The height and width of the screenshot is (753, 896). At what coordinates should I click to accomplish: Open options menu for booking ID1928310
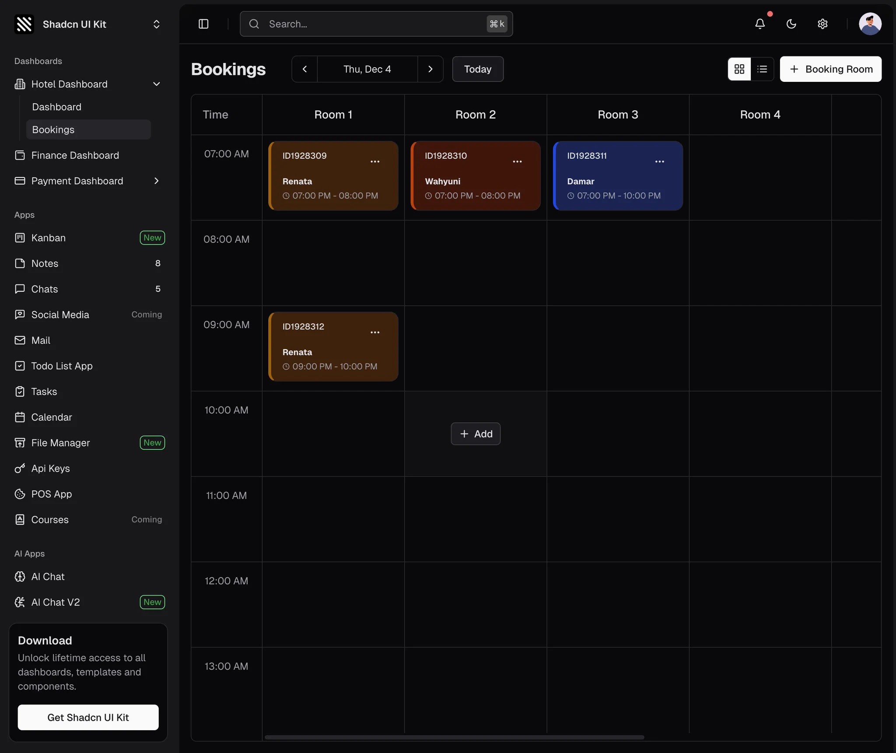pos(517,161)
